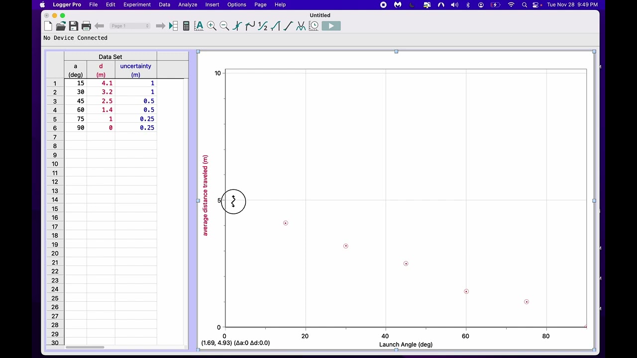Save the file with the floppy disk icon

point(73,26)
